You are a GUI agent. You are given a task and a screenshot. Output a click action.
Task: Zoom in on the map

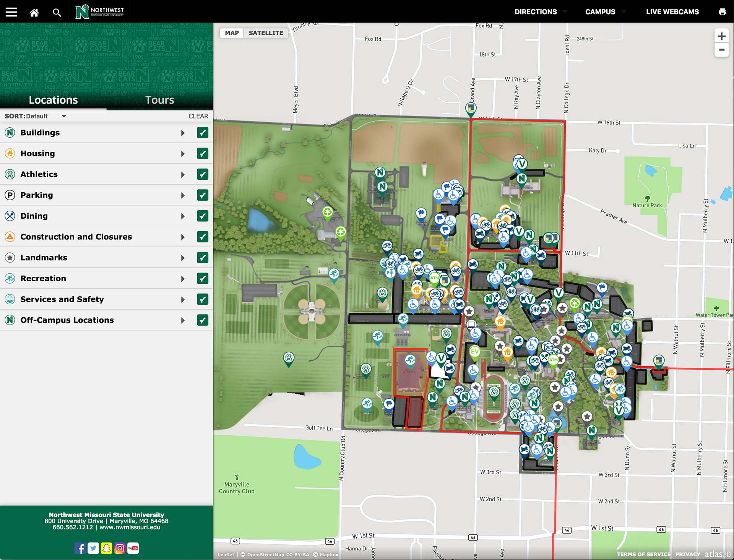pyautogui.click(x=721, y=36)
